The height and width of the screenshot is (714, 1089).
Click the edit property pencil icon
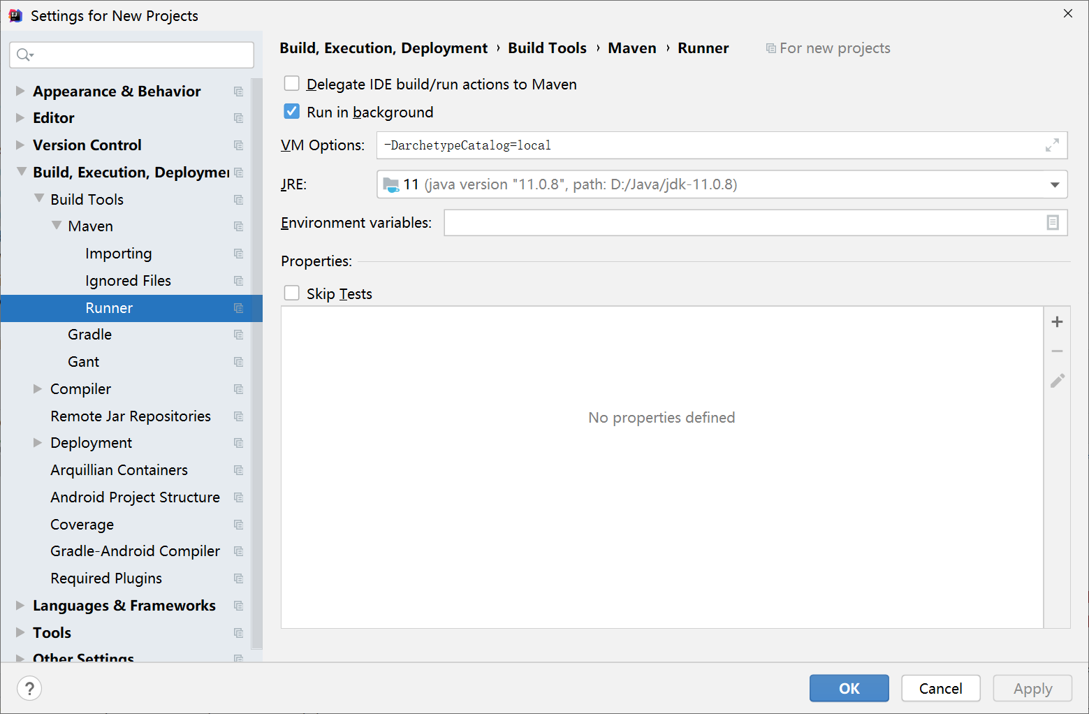(x=1057, y=380)
